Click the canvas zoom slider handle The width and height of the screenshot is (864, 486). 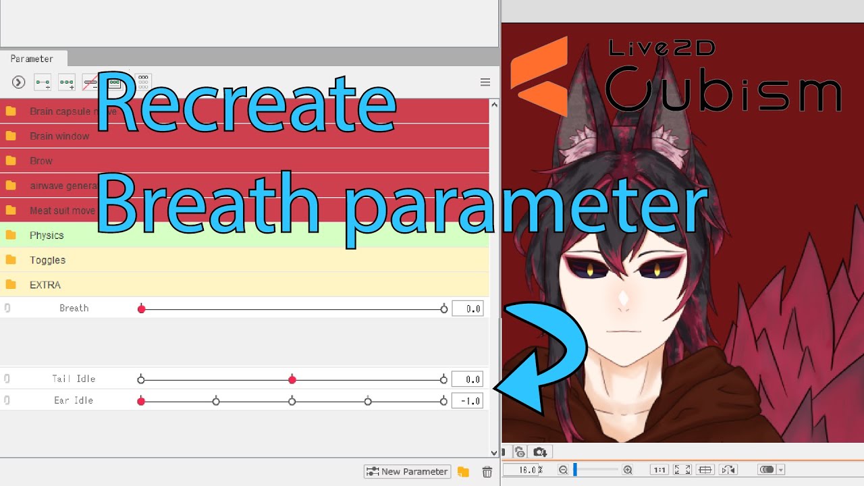[575, 469]
